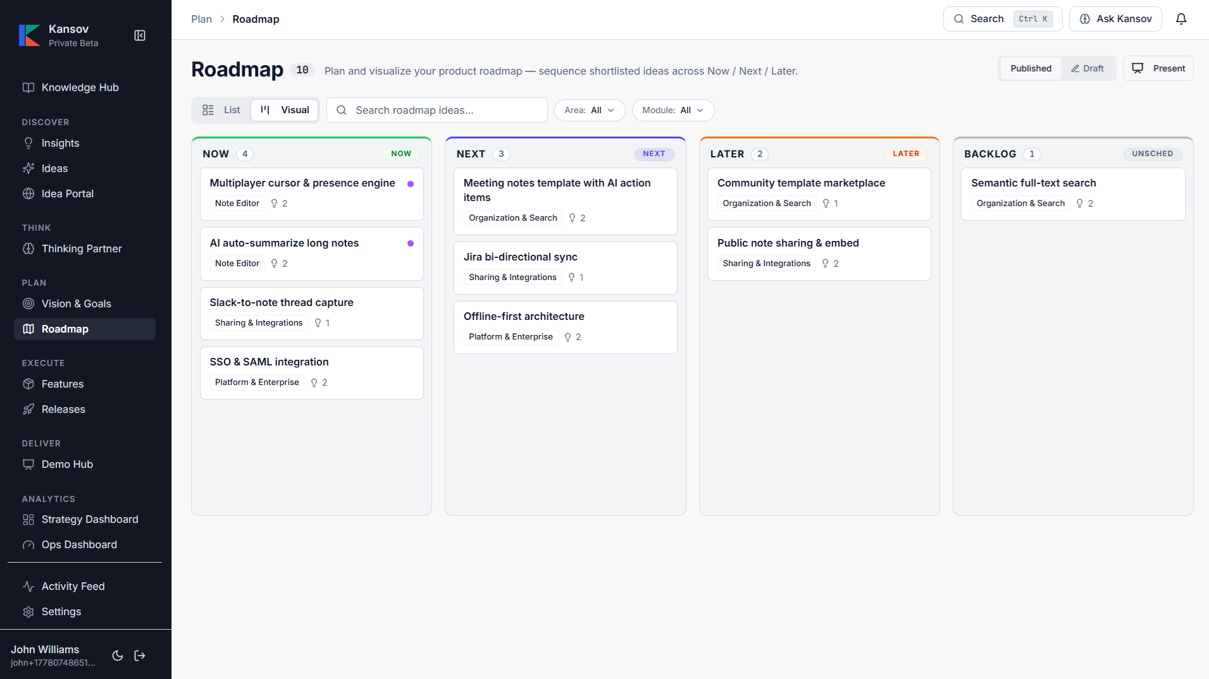Screen dimensions: 1209x679
Task: Click lightbulb icon on Jira sync card
Action: point(571,277)
